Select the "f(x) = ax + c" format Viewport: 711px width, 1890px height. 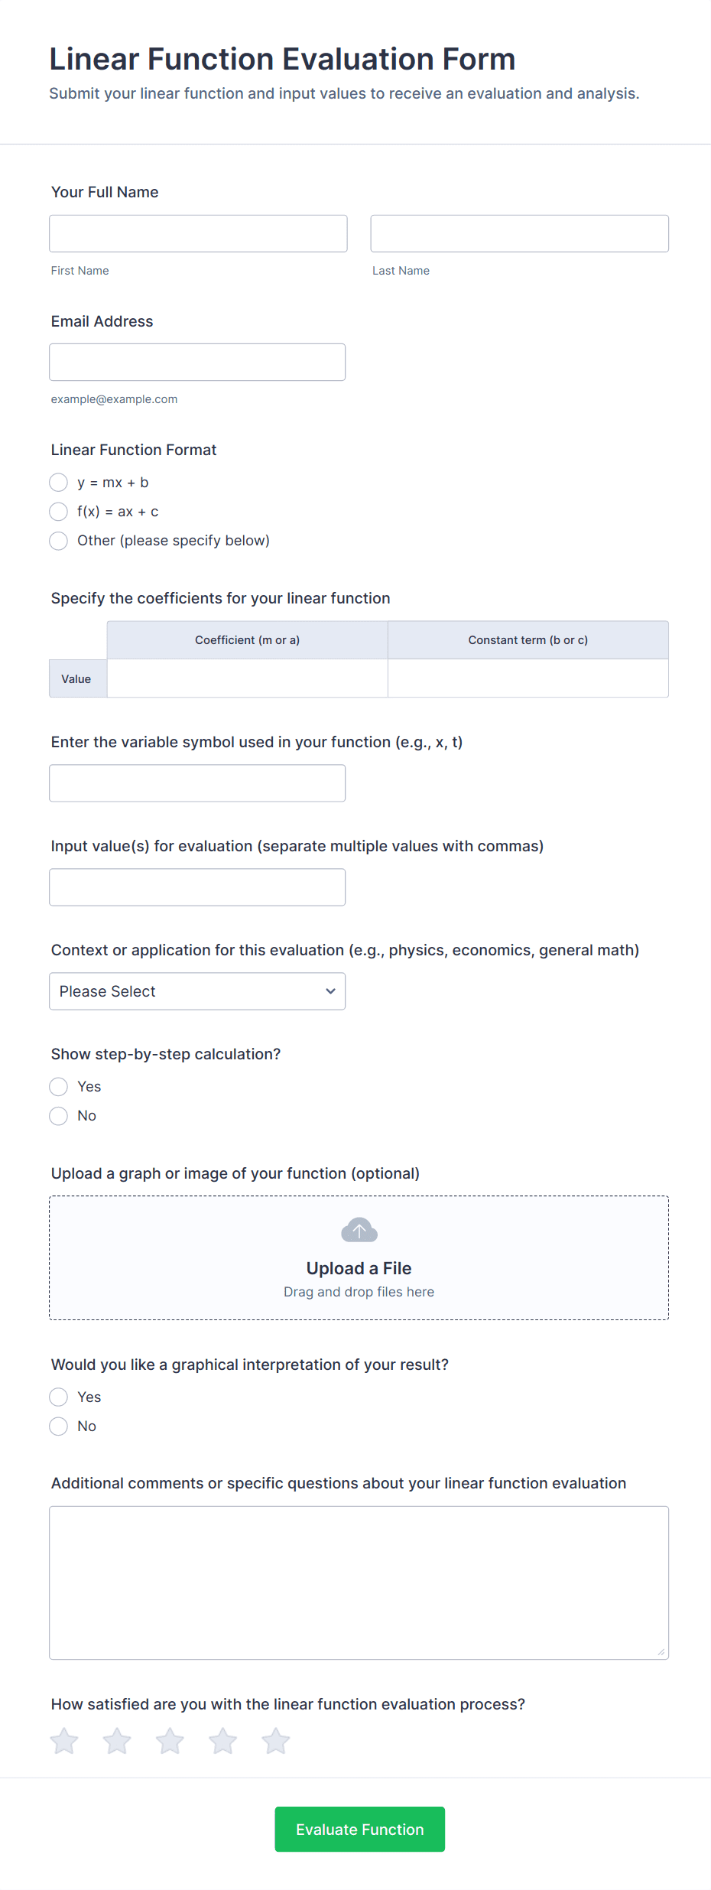59,512
